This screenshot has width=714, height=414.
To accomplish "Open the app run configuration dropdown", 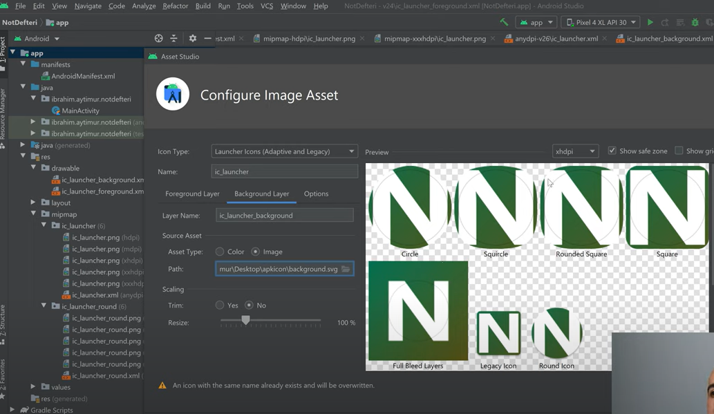I will pyautogui.click(x=536, y=22).
